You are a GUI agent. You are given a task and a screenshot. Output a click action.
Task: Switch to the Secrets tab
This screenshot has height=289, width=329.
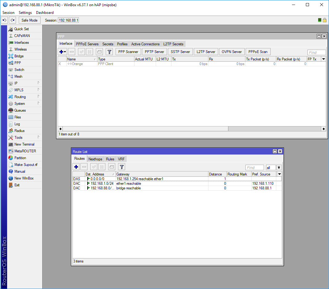point(108,44)
